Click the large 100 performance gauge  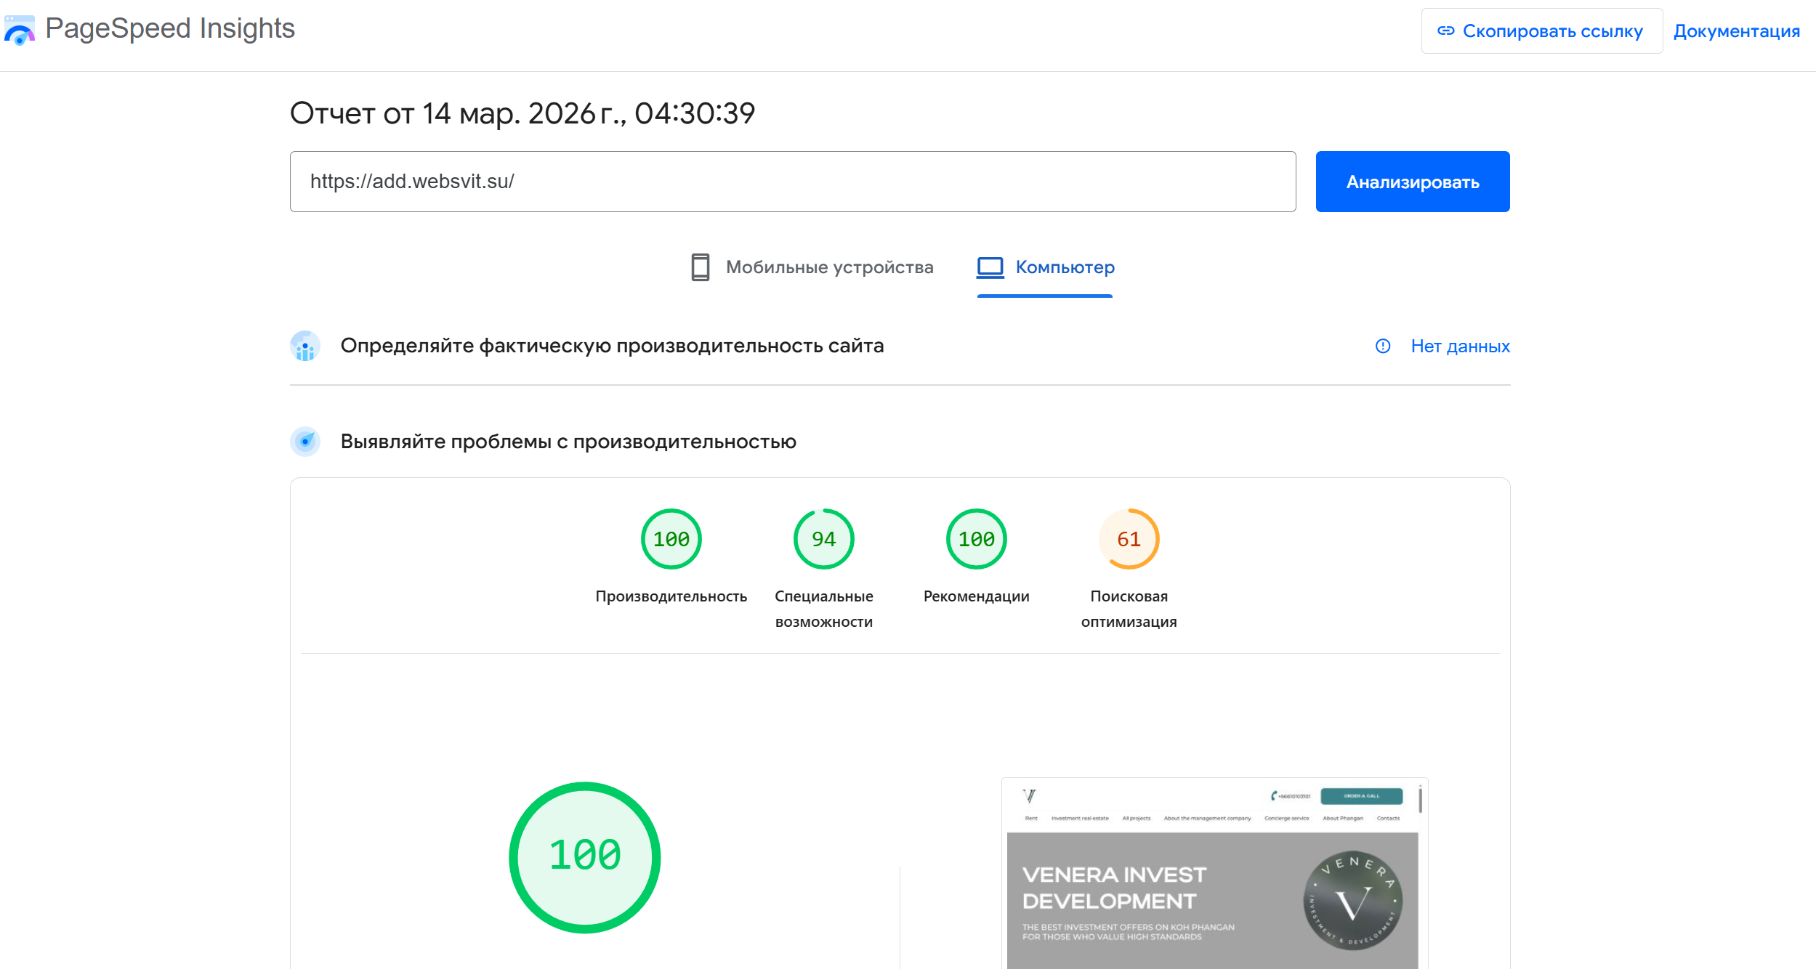[x=585, y=857]
